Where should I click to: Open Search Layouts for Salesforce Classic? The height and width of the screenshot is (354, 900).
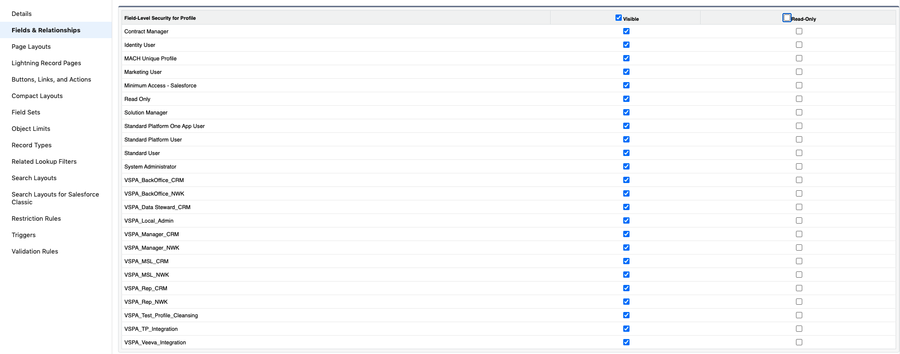[55, 198]
